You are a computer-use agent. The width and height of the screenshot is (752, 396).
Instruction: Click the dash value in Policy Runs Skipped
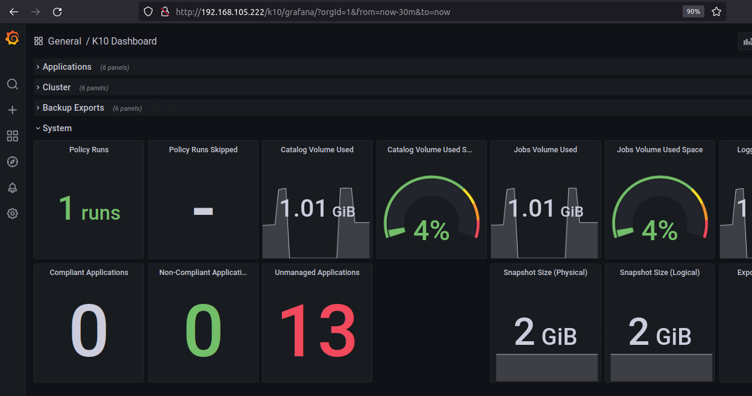pyautogui.click(x=203, y=211)
